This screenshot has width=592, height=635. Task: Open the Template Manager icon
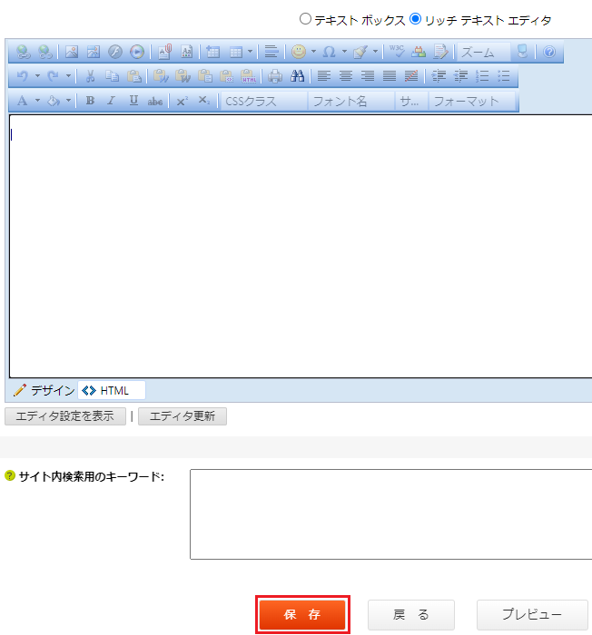pos(186,52)
